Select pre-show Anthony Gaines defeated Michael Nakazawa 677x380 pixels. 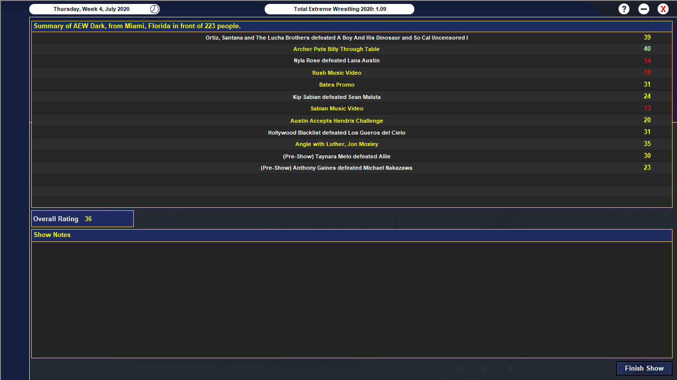[336, 168]
